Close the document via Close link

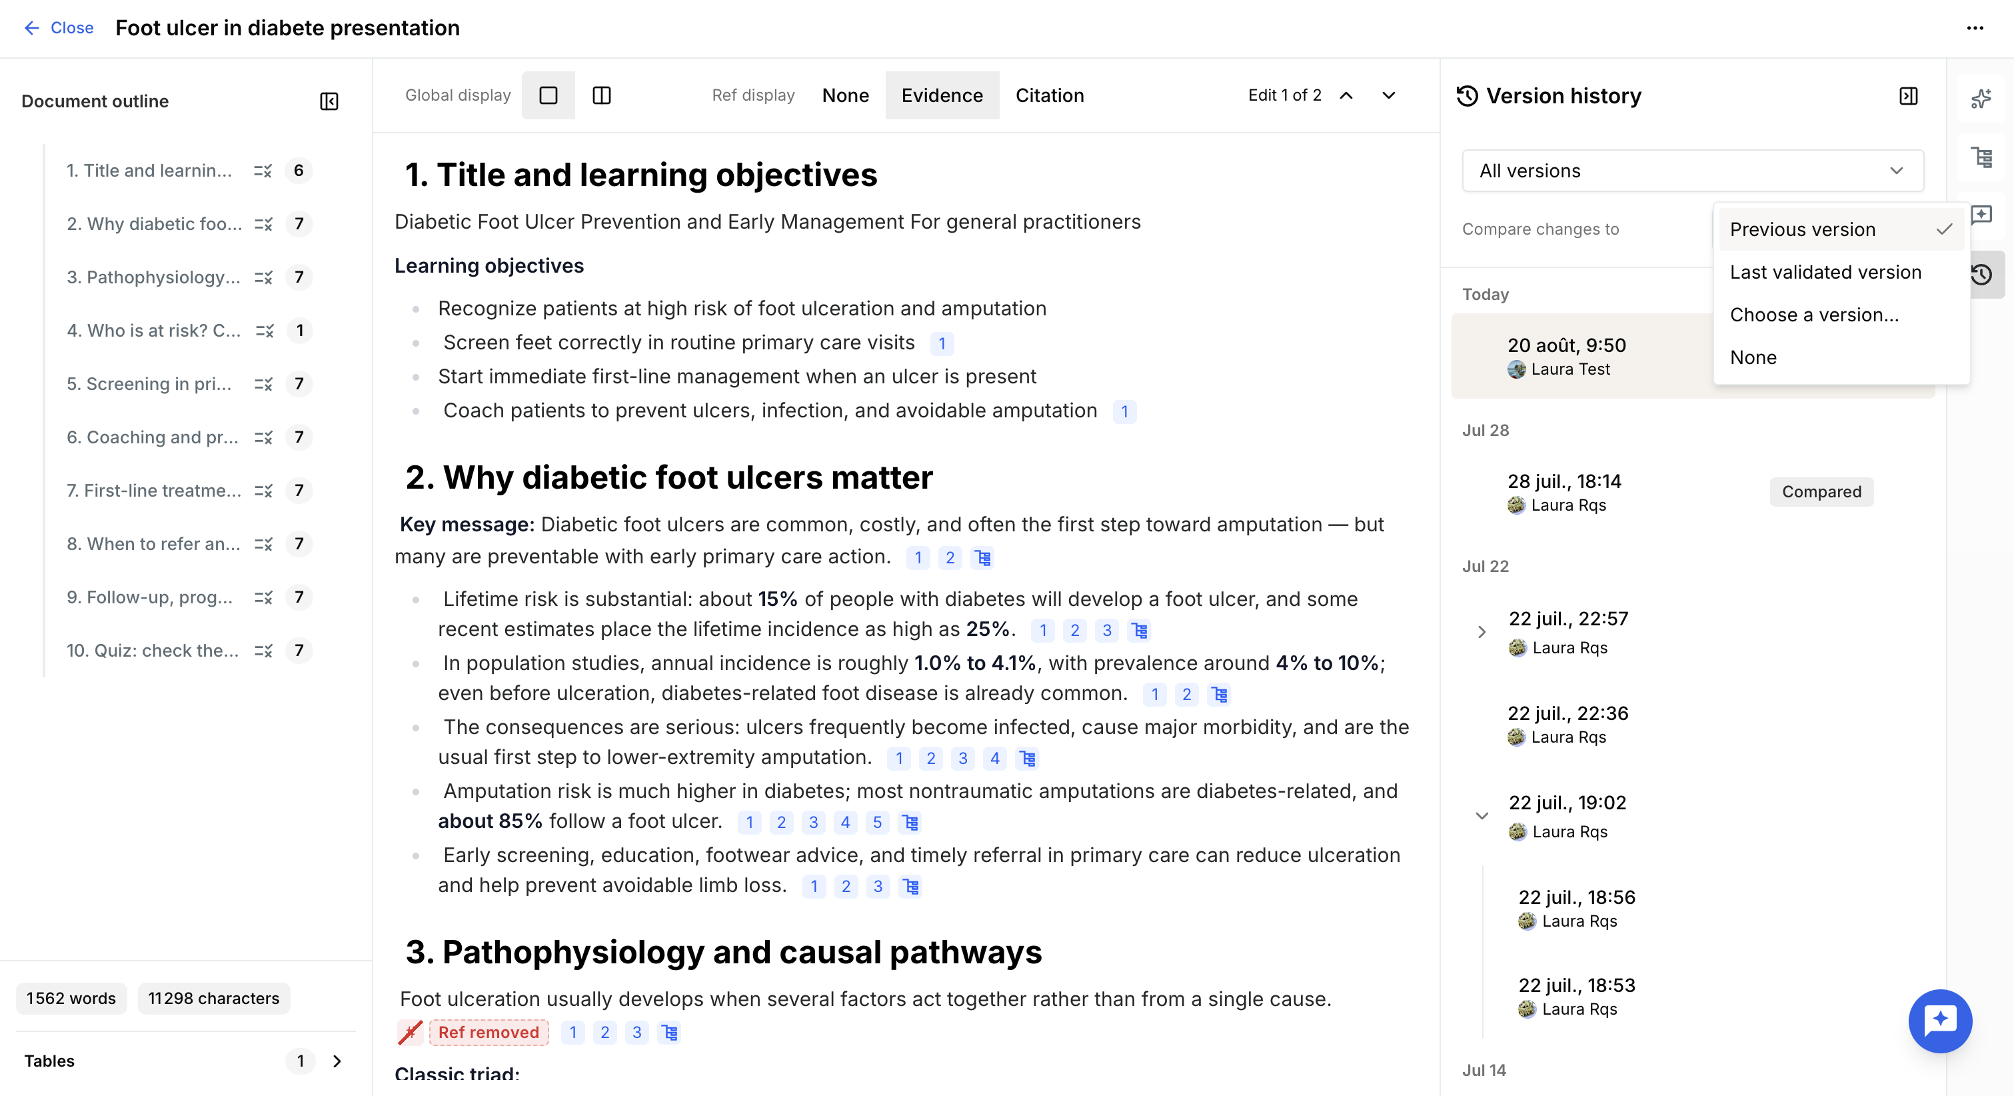point(59,28)
